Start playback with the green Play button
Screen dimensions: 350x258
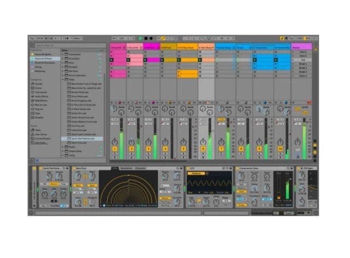coord(141,38)
